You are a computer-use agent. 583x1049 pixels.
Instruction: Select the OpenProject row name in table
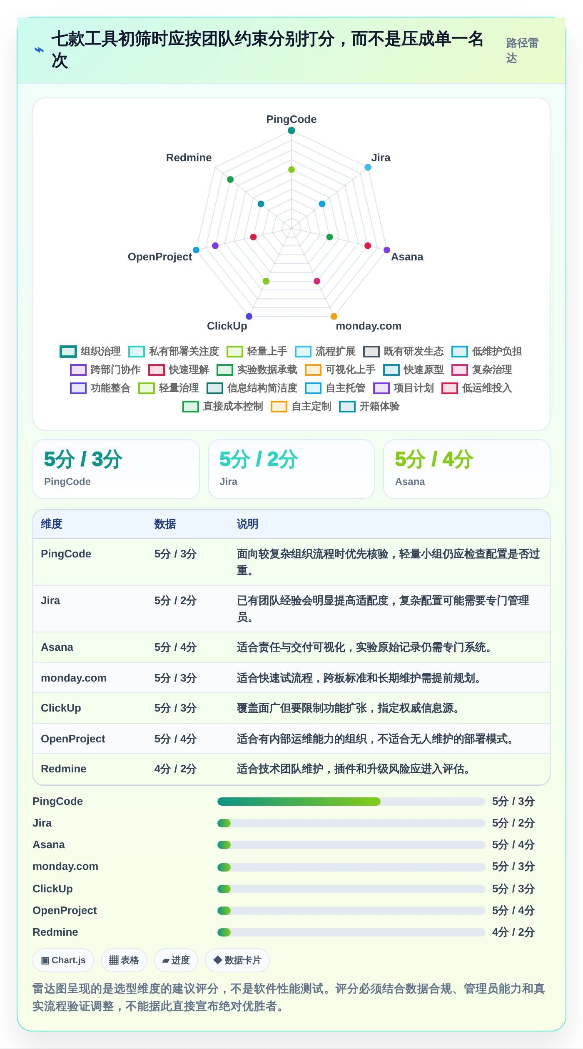point(73,739)
